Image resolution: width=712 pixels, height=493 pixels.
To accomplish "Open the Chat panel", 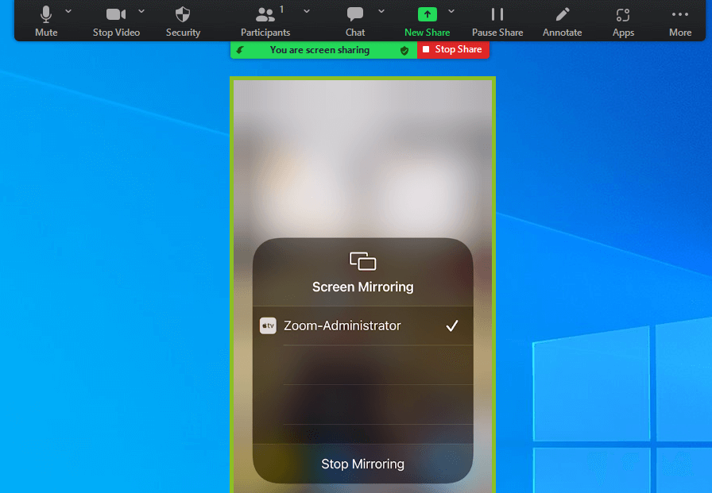I will (355, 21).
